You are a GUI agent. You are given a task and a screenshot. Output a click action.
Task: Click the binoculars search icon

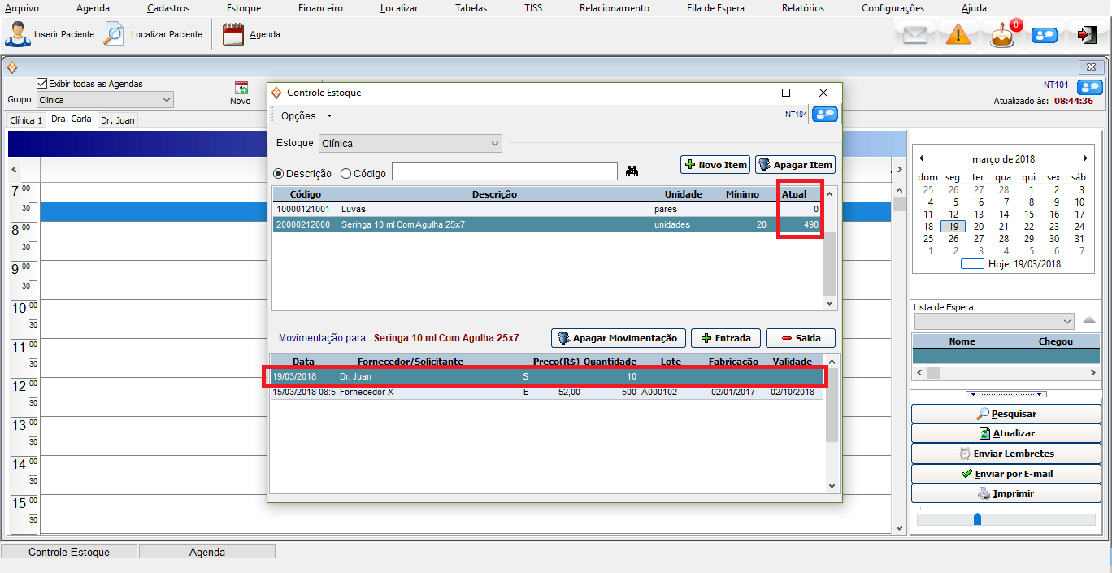tap(633, 171)
